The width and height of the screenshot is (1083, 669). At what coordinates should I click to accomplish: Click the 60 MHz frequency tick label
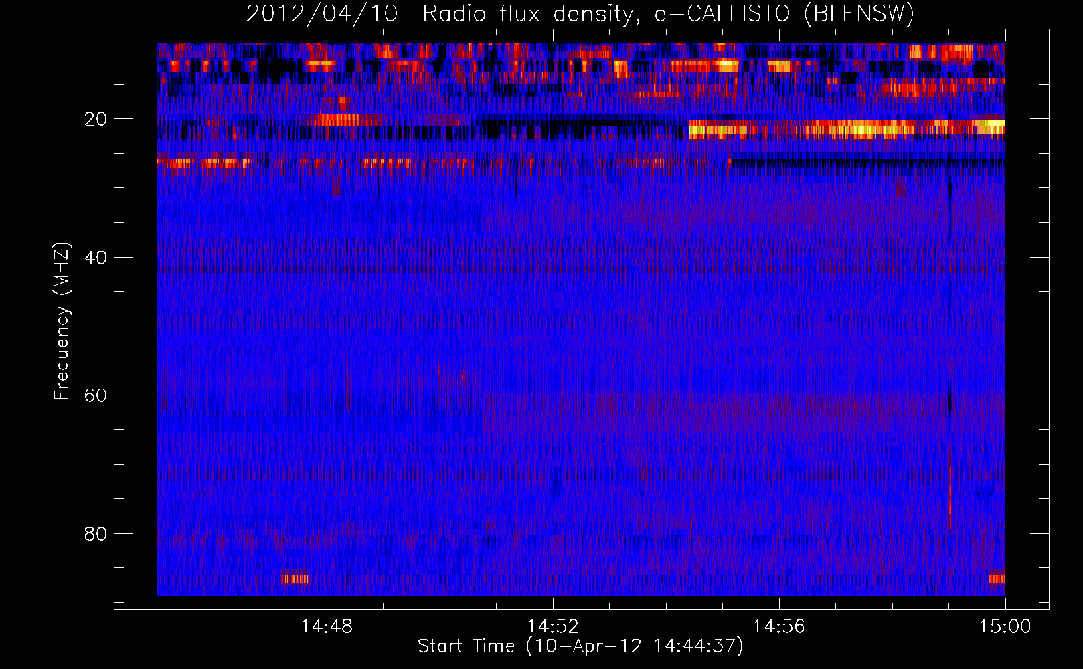tap(96, 395)
